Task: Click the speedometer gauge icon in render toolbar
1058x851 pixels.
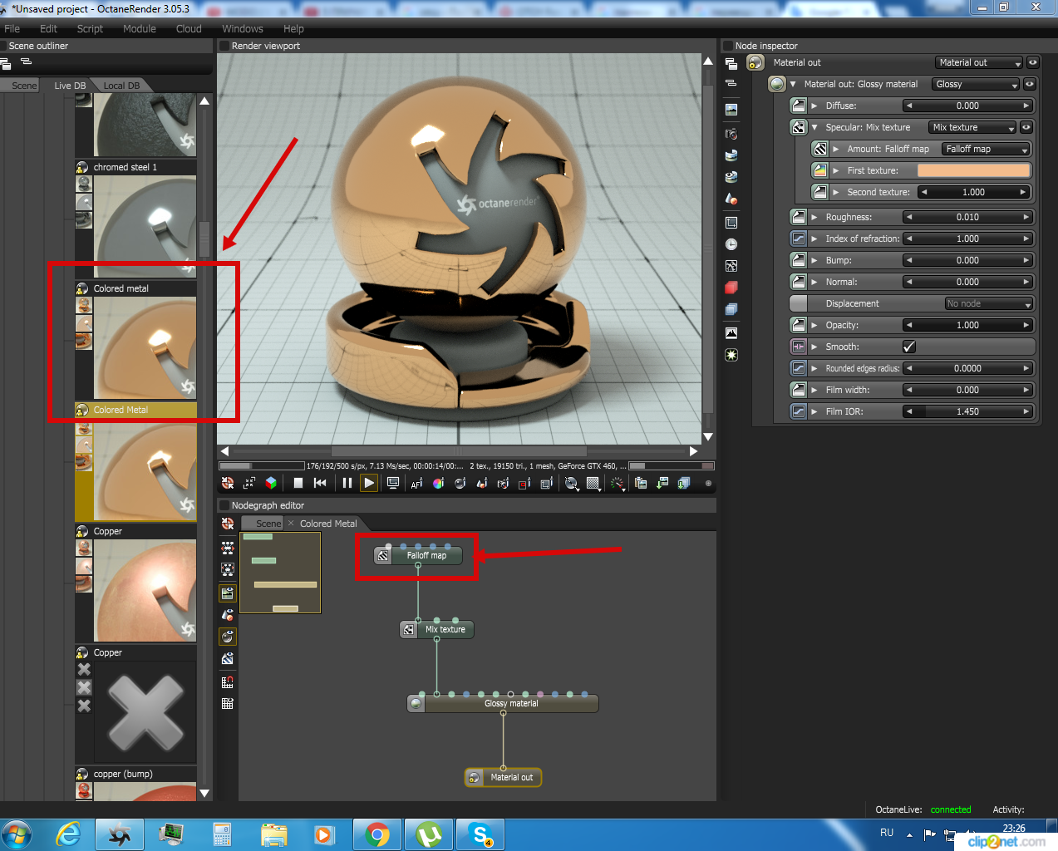Action: point(618,483)
